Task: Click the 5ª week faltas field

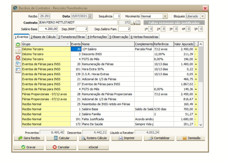Action: point(201,29)
